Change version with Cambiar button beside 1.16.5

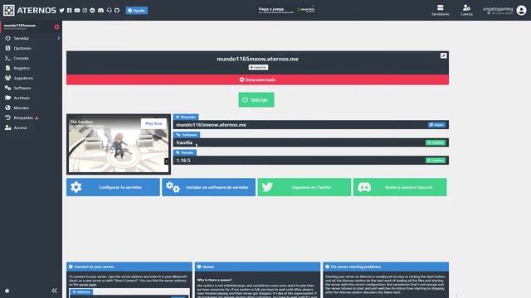point(435,161)
